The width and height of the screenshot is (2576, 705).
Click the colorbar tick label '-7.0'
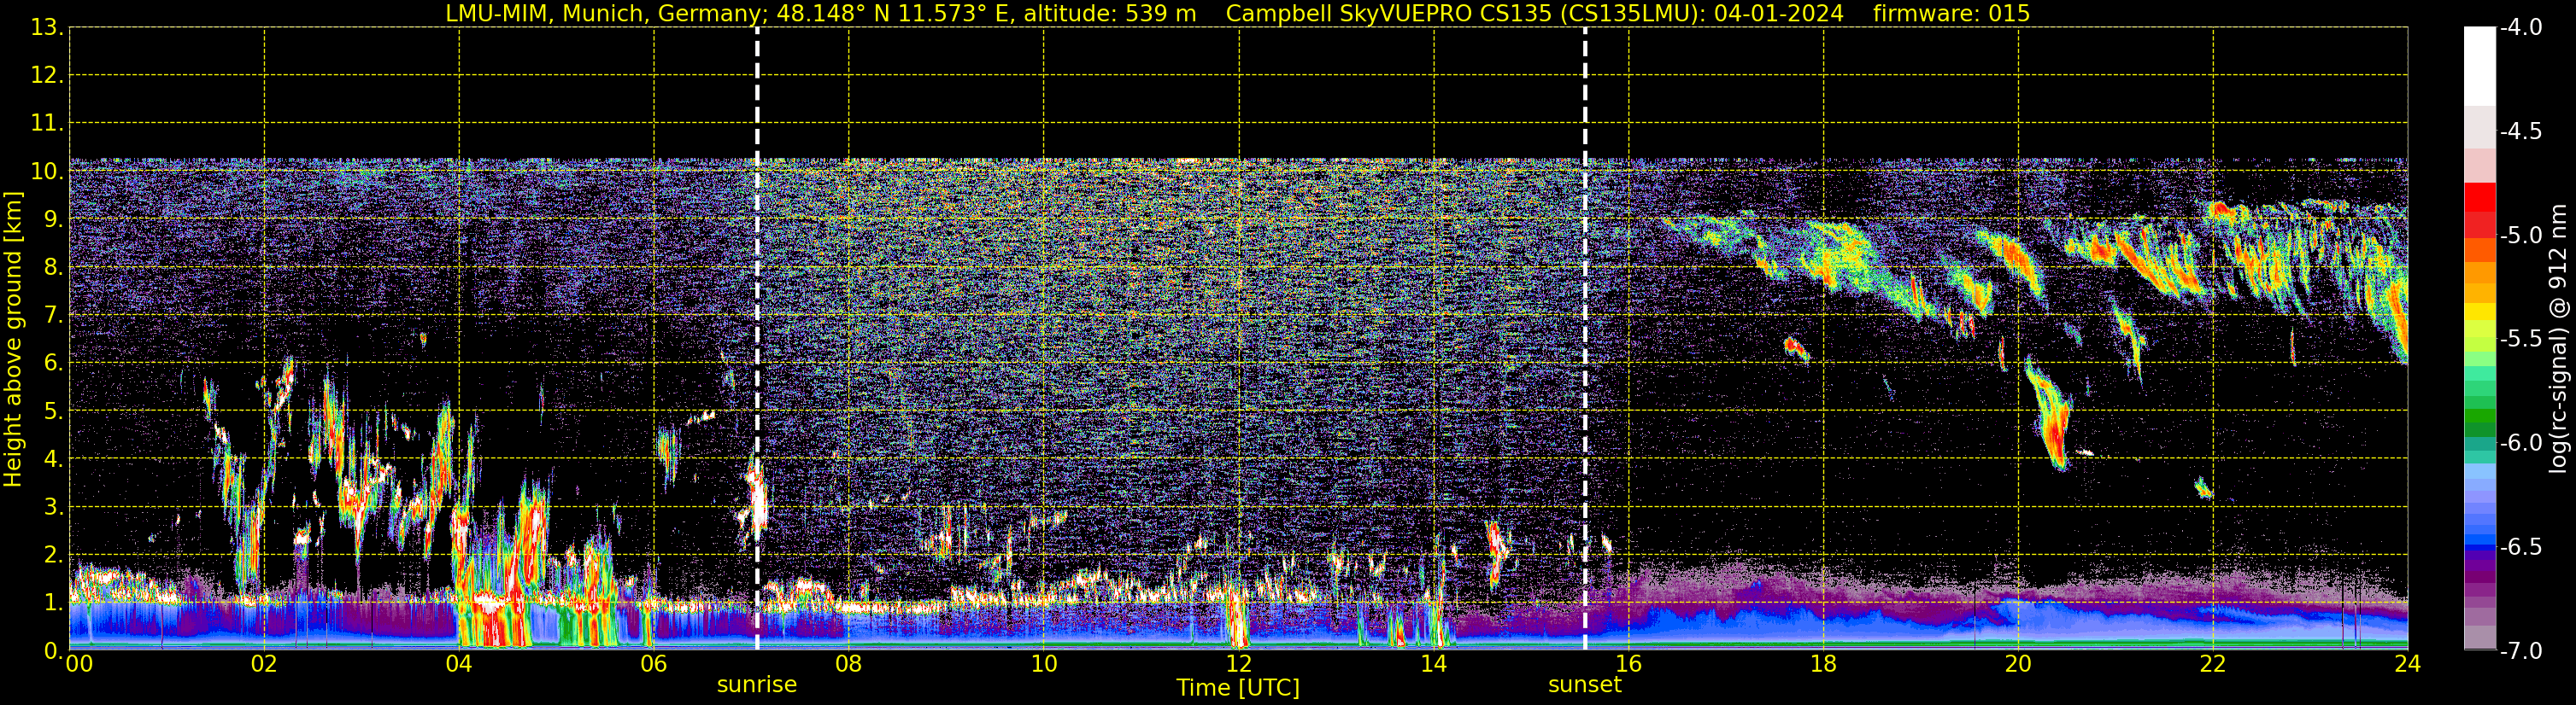2521,651
